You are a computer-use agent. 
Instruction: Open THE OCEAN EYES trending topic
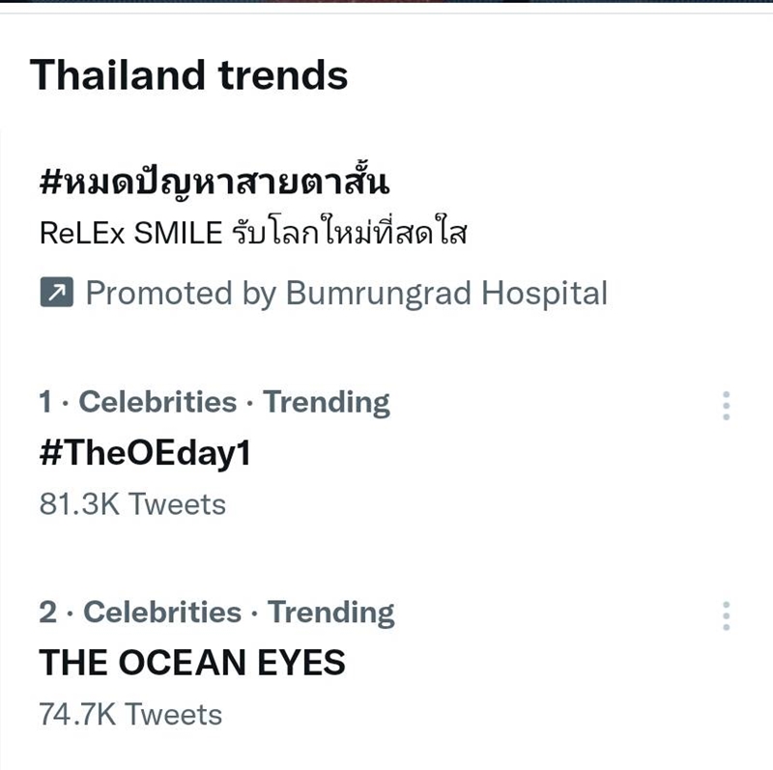pyautogui.click(x=191, y=663)
